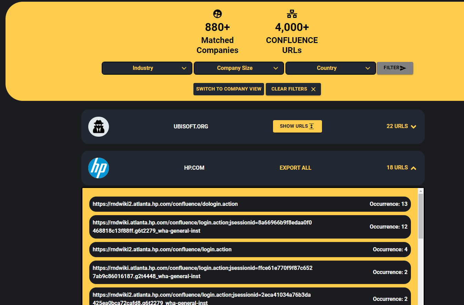Open the Industry dropdown

147,68
